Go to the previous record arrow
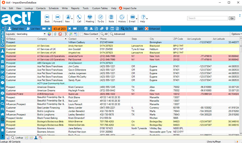This screenshot has height=143, width=242. point(49,29)
